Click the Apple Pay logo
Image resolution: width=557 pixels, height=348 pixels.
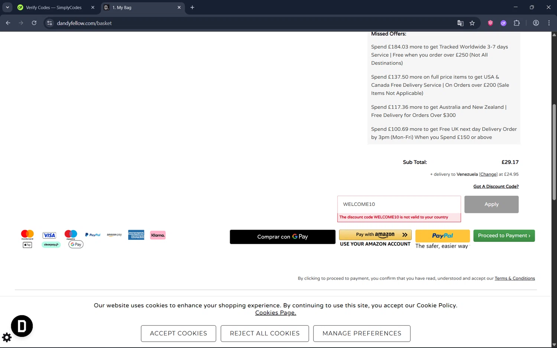(27, 245)
